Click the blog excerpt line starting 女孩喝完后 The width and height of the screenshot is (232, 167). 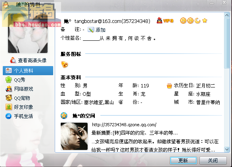click(155, 142)
